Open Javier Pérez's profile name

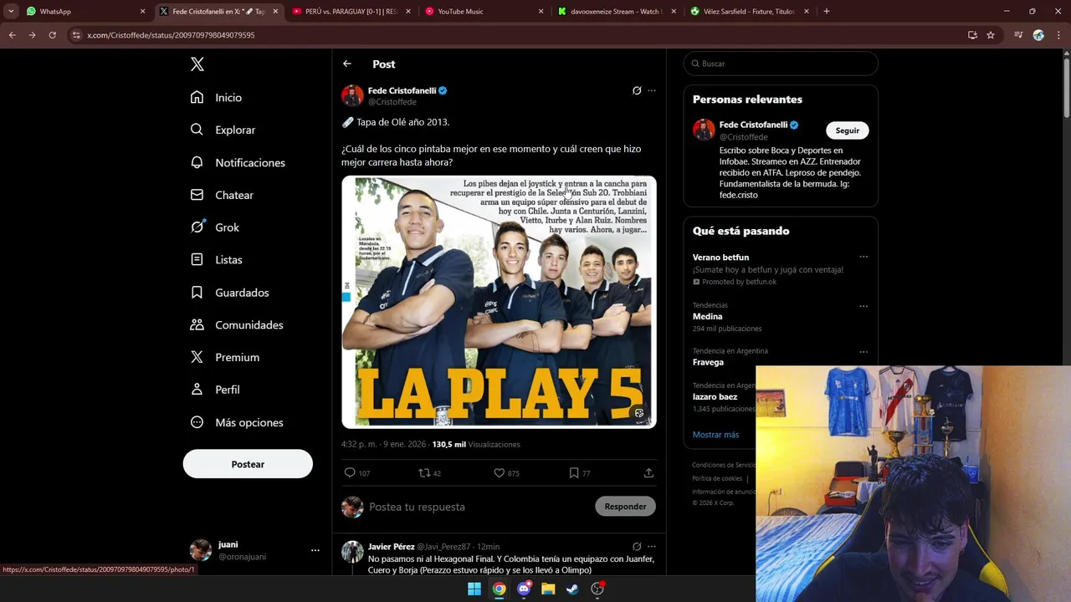pyautogui.click(x=391, y=547)
